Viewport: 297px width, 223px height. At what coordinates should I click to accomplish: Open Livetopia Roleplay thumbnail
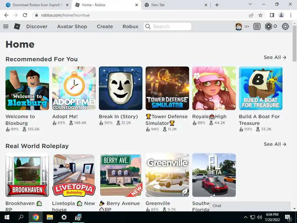coord(74,175)
